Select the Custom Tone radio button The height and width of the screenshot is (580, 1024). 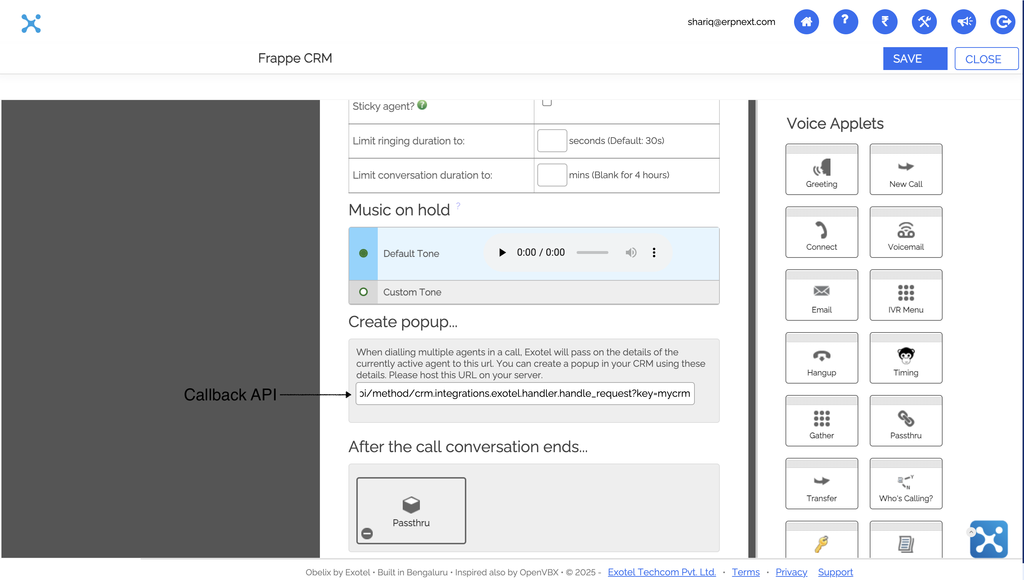pos(363,291)
